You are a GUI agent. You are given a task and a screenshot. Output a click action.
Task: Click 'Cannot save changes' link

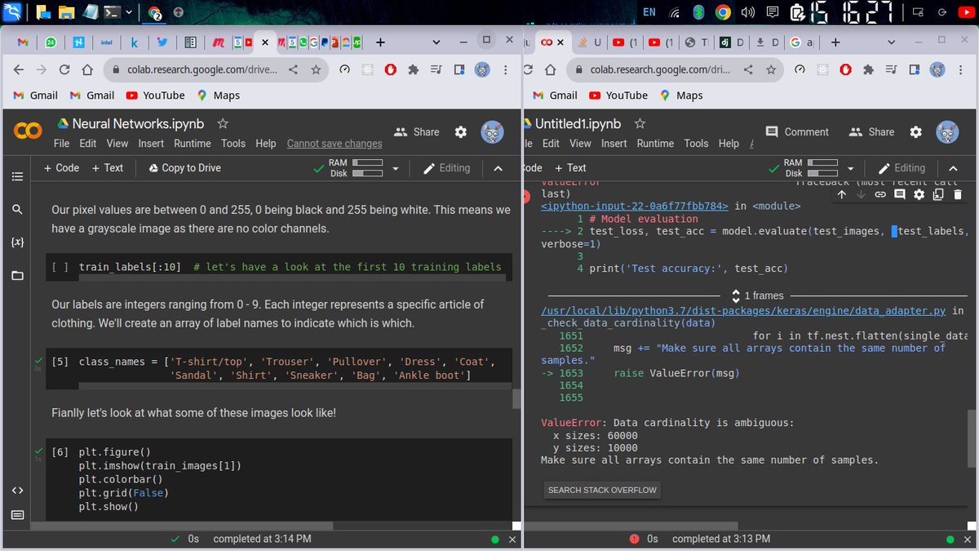pos(334,144)
